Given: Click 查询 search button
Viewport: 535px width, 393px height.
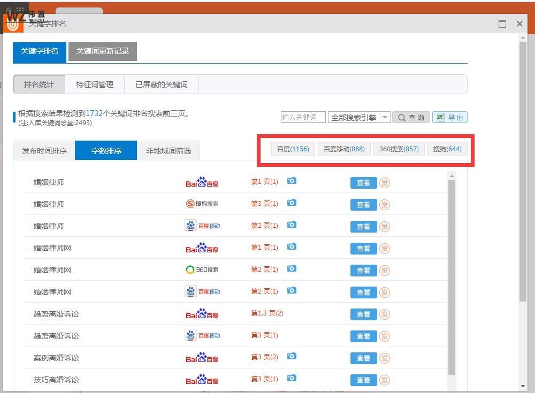Looking at the screenshot, I should click(x=411, y=118).
